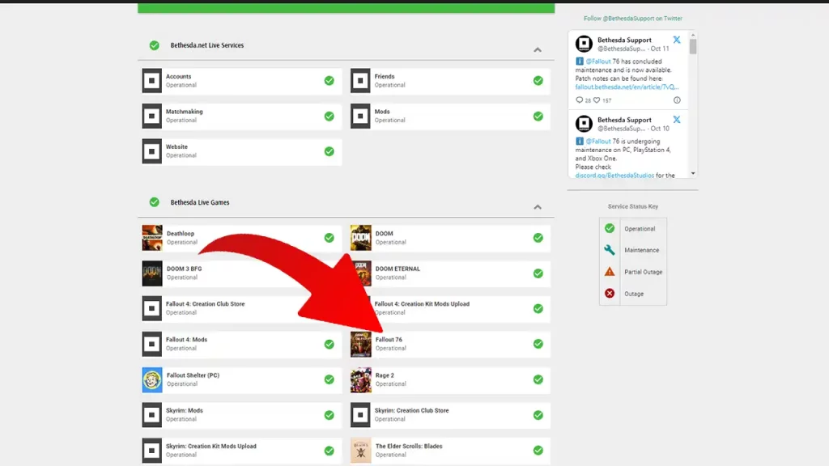
Task: Click the Accounts service icon
Action: pos(151,80)
